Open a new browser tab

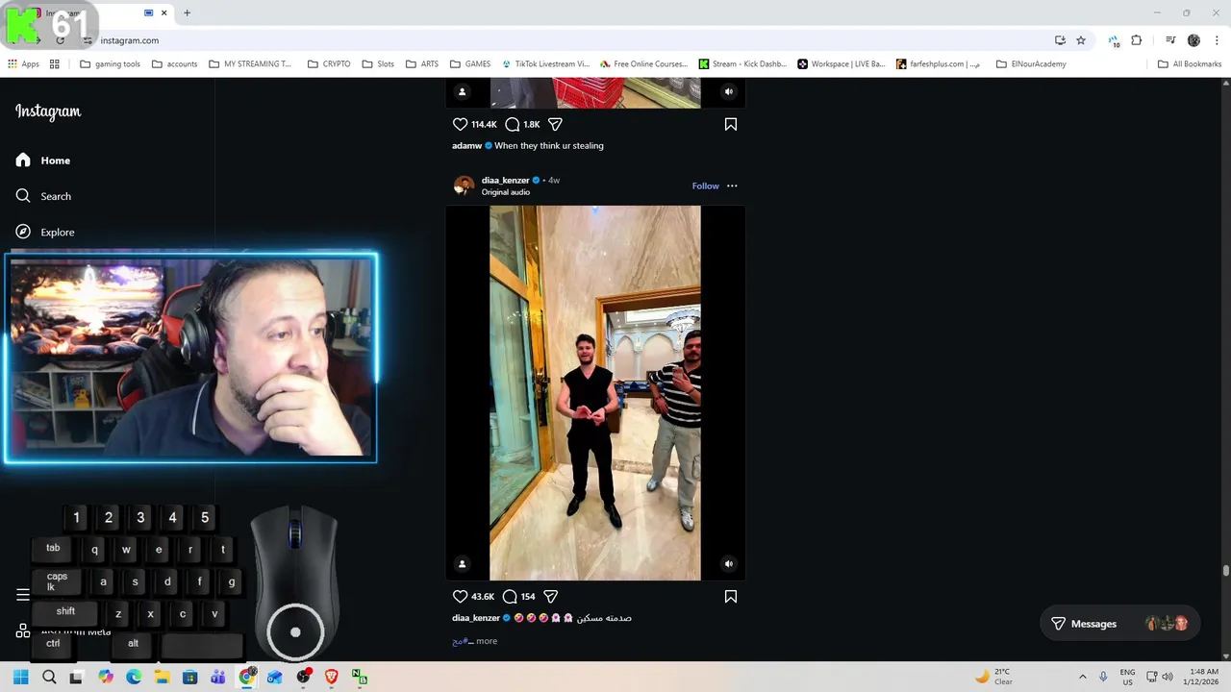(187, 12)
